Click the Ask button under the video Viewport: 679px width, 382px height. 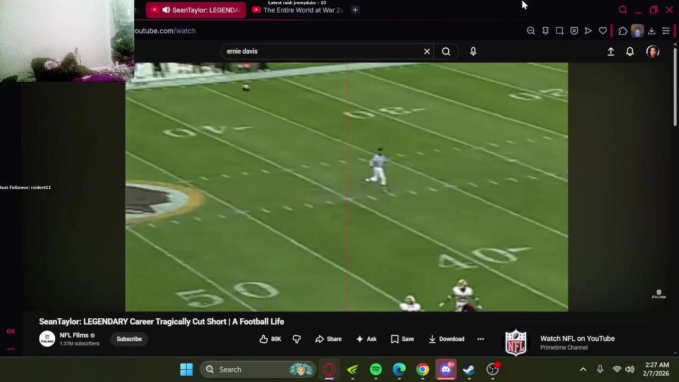point(366,339)
